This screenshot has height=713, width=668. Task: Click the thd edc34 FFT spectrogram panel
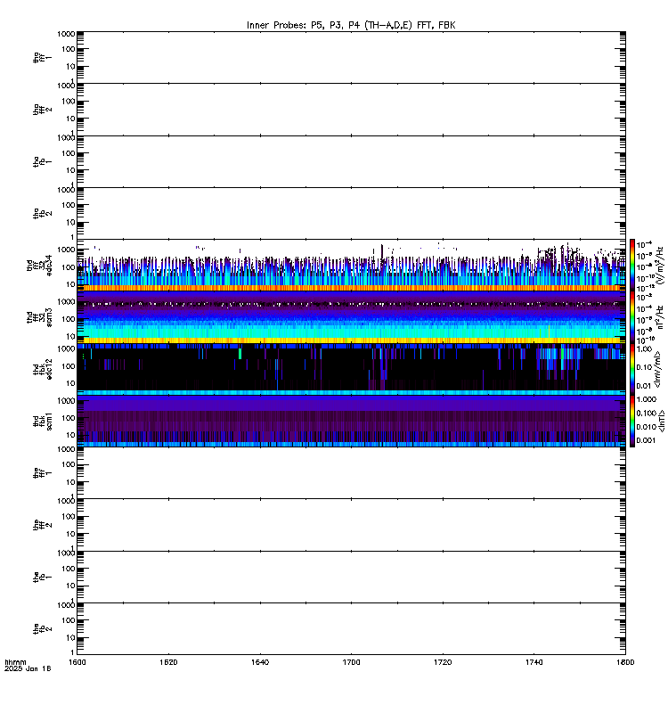point(351,265)
